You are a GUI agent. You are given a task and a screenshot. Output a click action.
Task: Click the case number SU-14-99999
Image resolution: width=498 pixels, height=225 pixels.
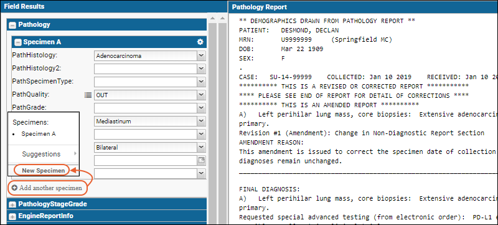(291, 77)
